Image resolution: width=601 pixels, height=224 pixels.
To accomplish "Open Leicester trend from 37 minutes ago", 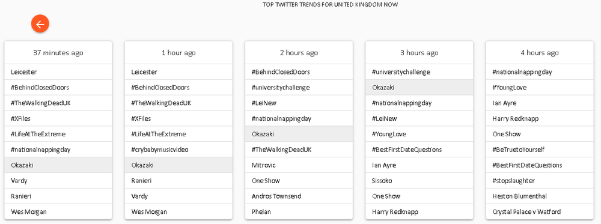I will (58, 72).
